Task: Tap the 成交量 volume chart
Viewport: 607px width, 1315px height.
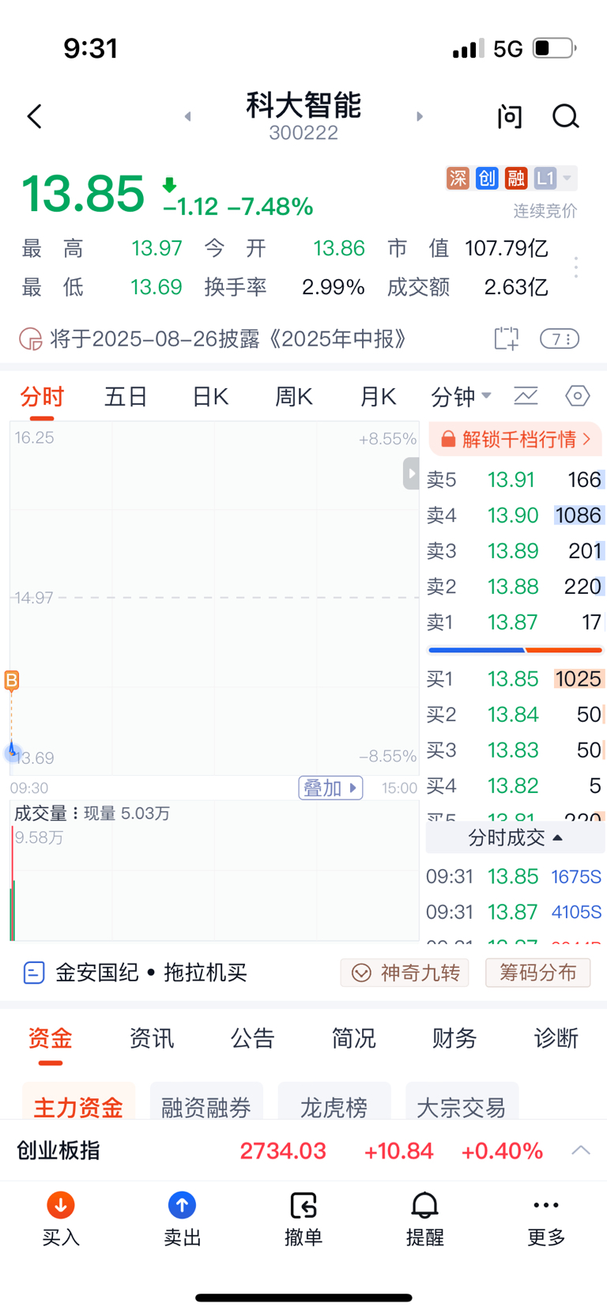Action: click(214, 871)
